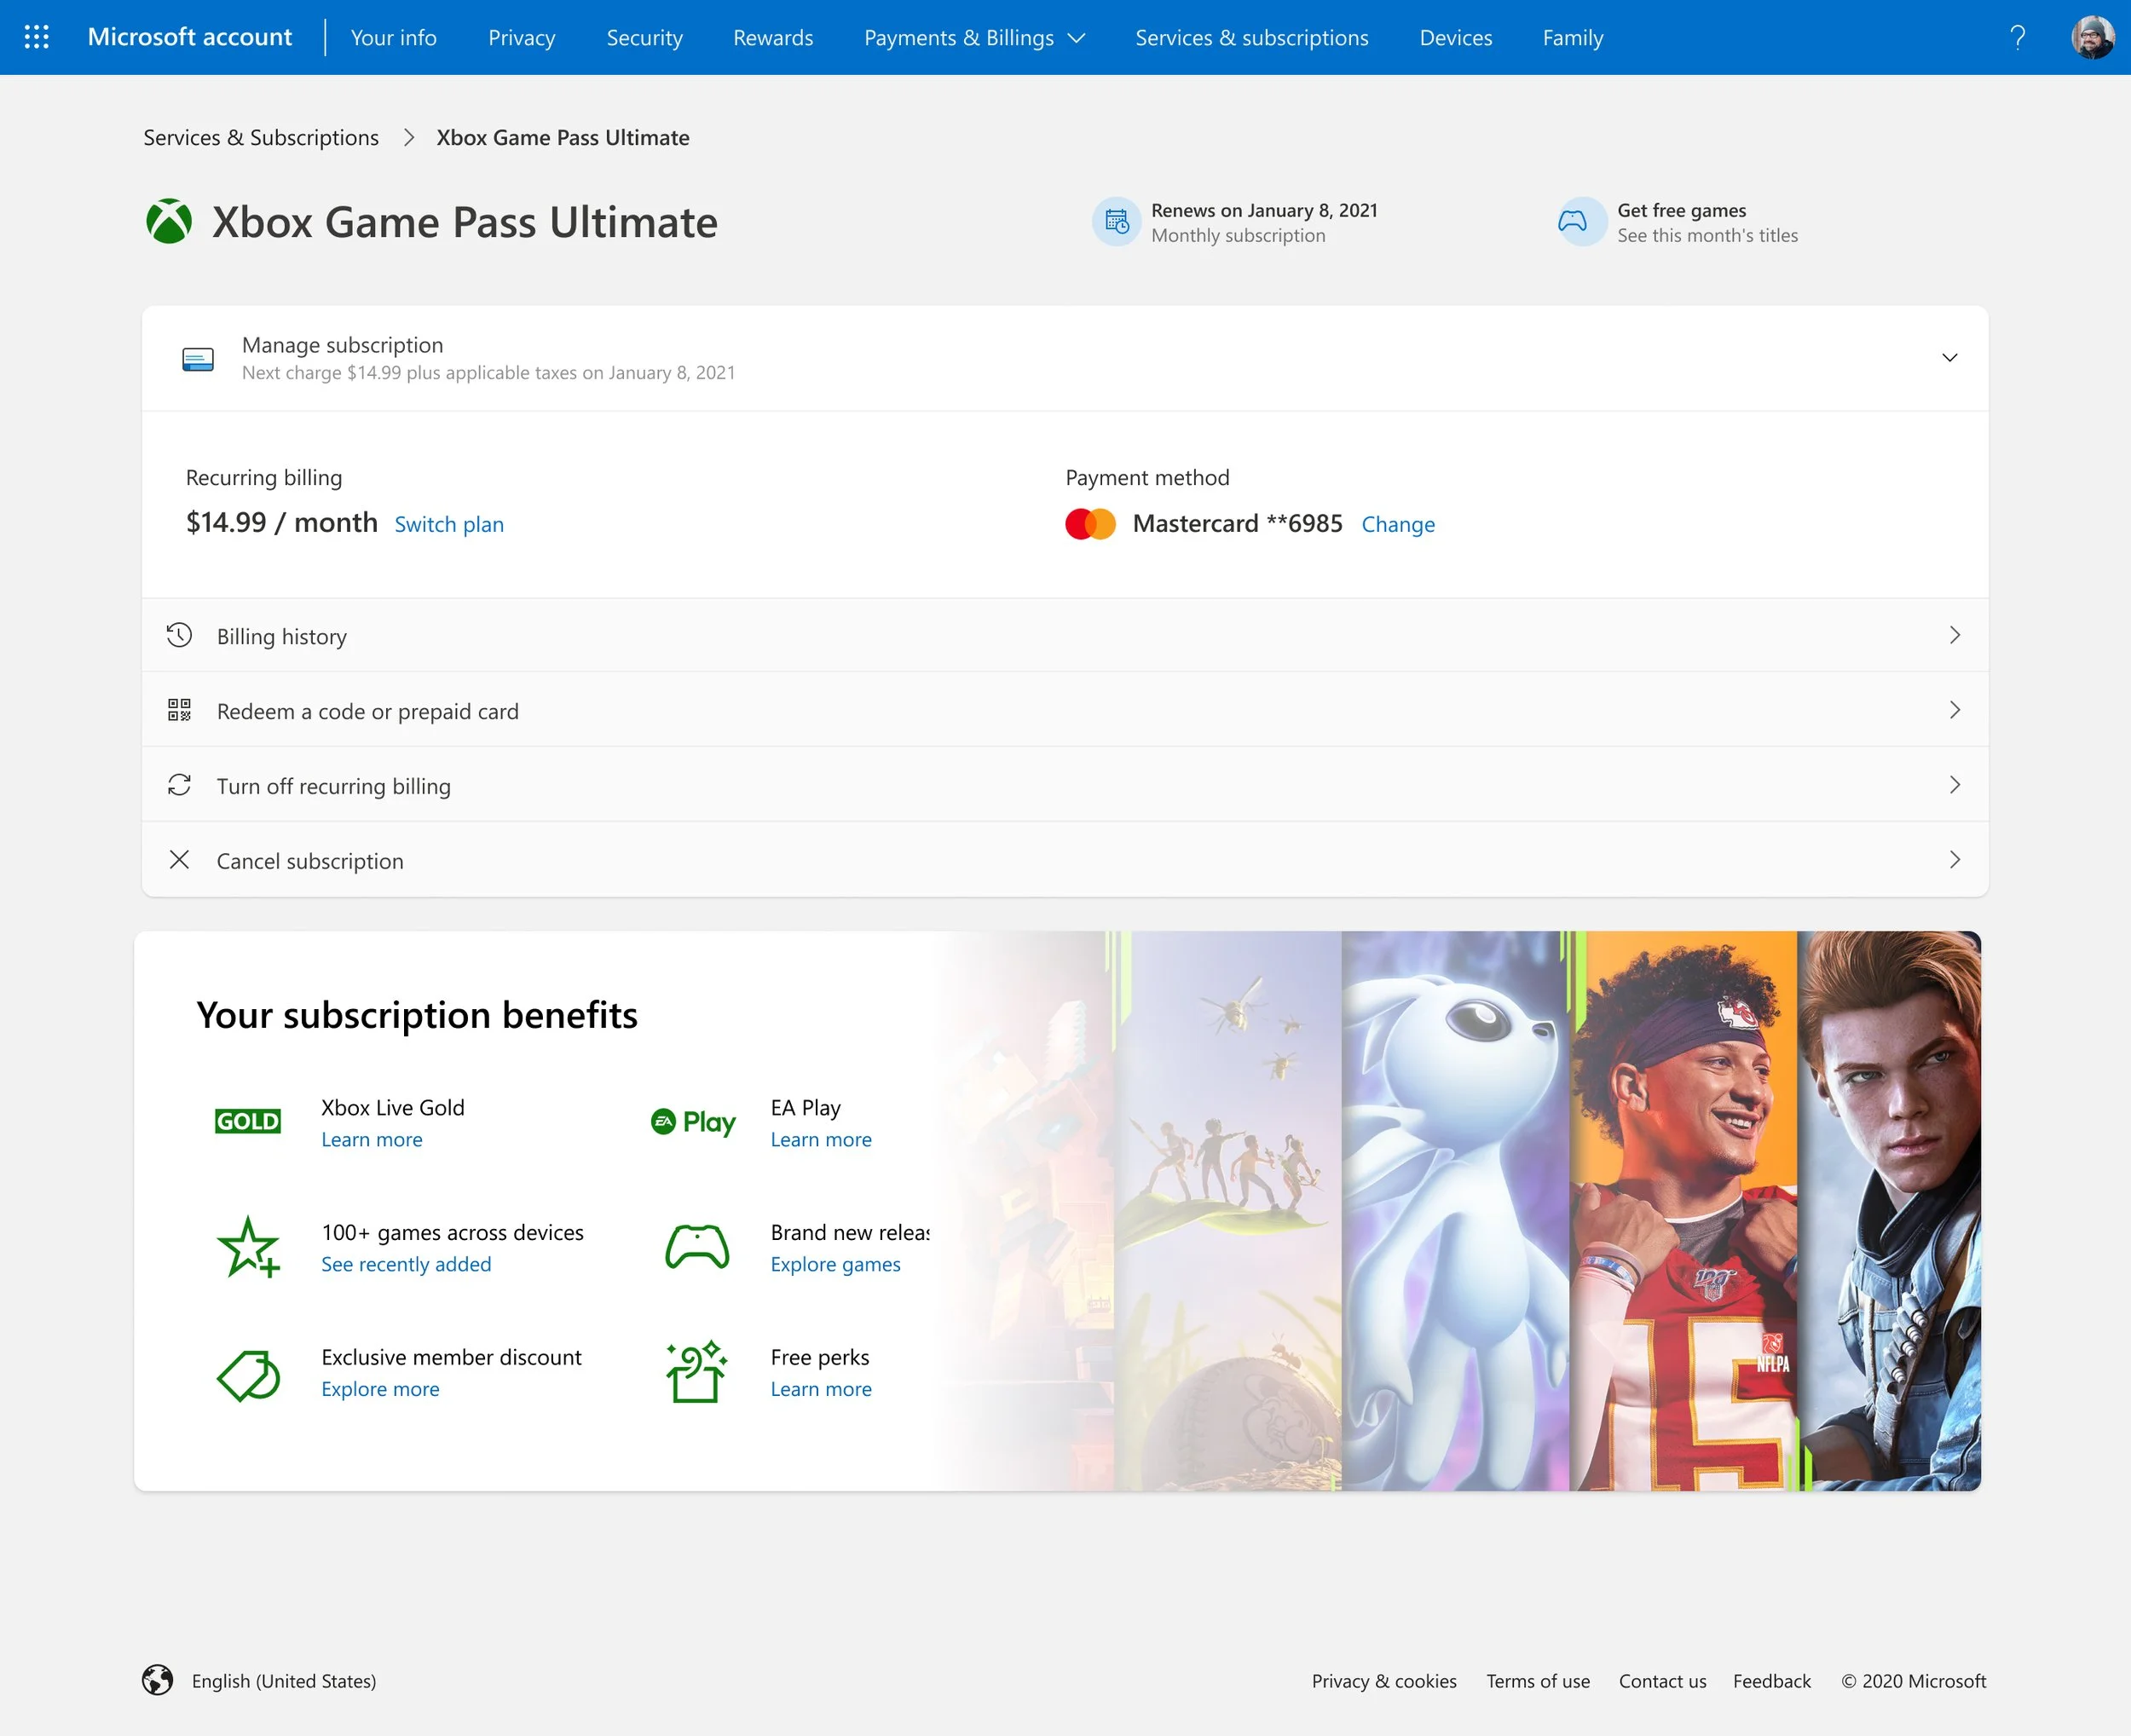
Task: Change the Mastercard payment method
Action: click(x=1397, y=524)
